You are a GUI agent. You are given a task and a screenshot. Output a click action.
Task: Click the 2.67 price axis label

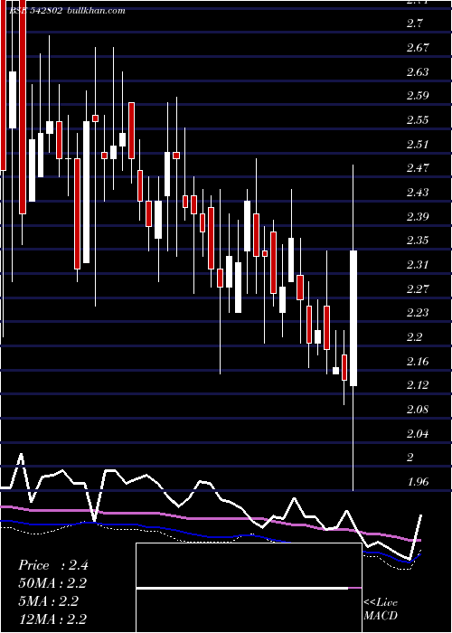tap(418, 48)
